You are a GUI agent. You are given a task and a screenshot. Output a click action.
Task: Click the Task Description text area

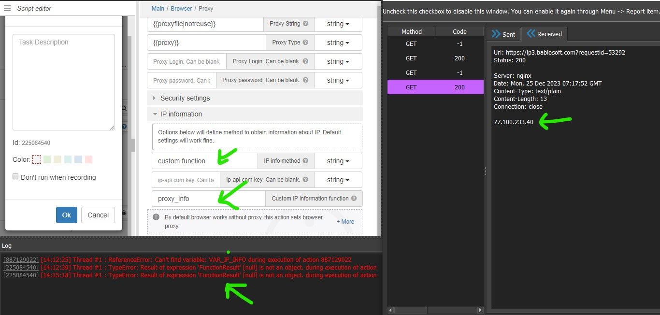64,82
